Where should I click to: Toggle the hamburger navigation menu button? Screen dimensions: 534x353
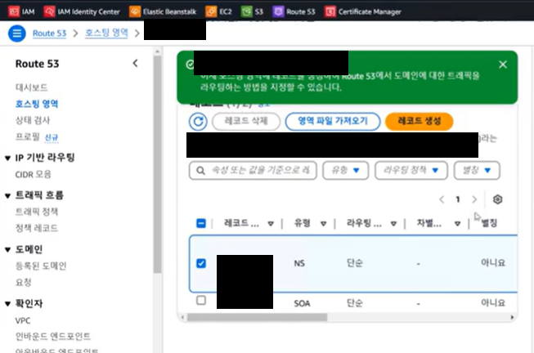pos(16,34)
